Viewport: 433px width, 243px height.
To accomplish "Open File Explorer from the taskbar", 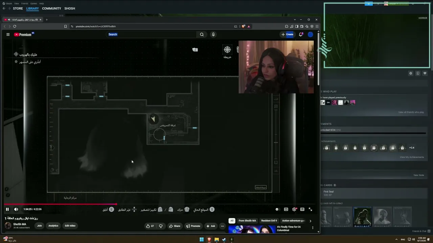I will 216,240.
